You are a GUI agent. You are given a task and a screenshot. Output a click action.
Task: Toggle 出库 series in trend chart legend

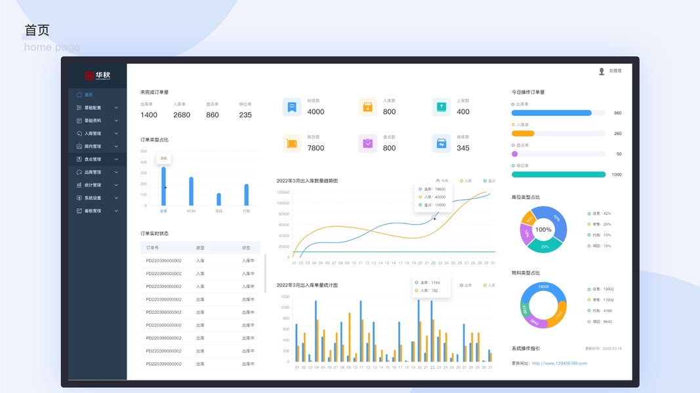pos(442,181)
